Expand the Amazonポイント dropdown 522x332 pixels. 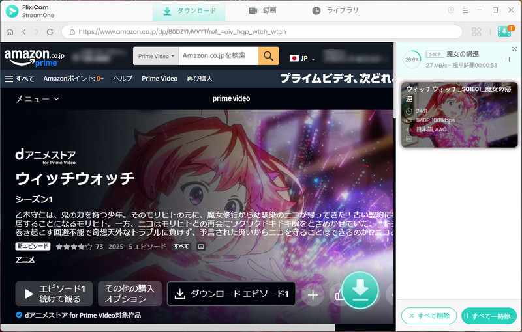click(x=74, y=79)
